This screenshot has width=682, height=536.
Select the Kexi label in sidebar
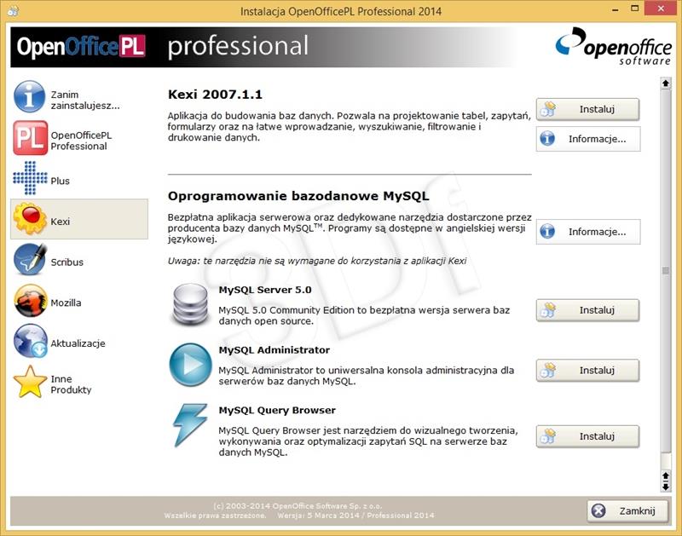(60, 222)
